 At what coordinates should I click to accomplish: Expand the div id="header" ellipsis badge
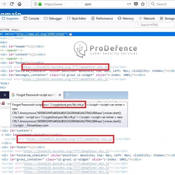(x=31, y=47)
